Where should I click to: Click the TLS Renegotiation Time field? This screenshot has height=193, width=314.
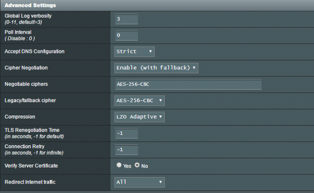coord(126,134)
